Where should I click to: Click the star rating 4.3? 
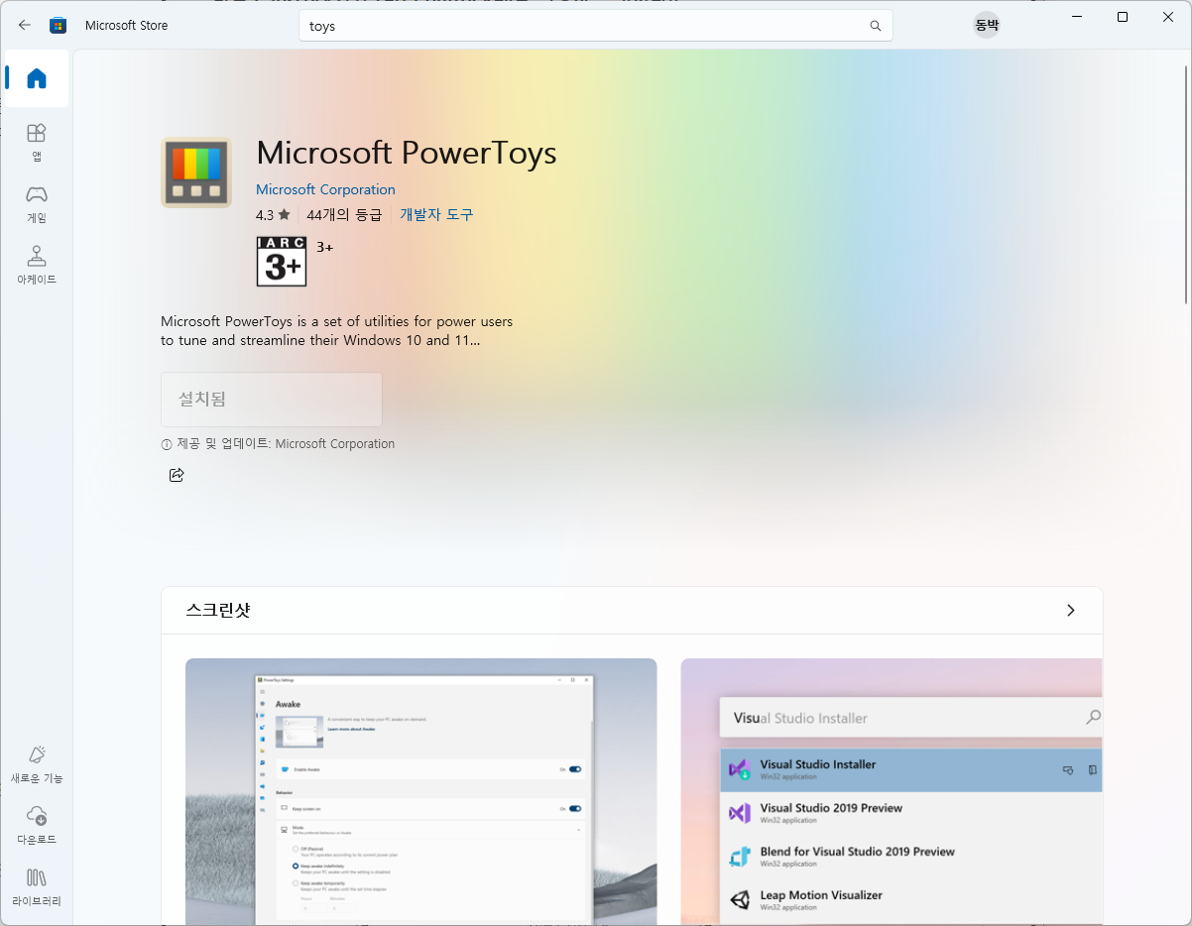[x=273, y=214]
